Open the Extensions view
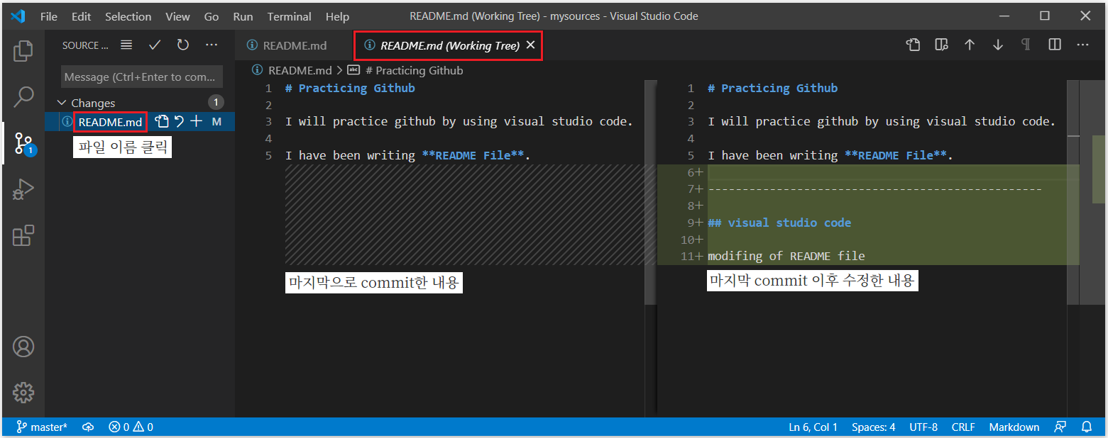 (23, 235)
